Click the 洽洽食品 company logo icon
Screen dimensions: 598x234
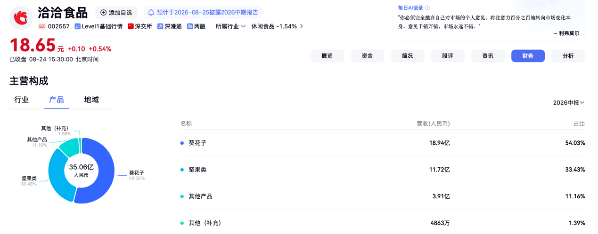[x=20, y=17]
